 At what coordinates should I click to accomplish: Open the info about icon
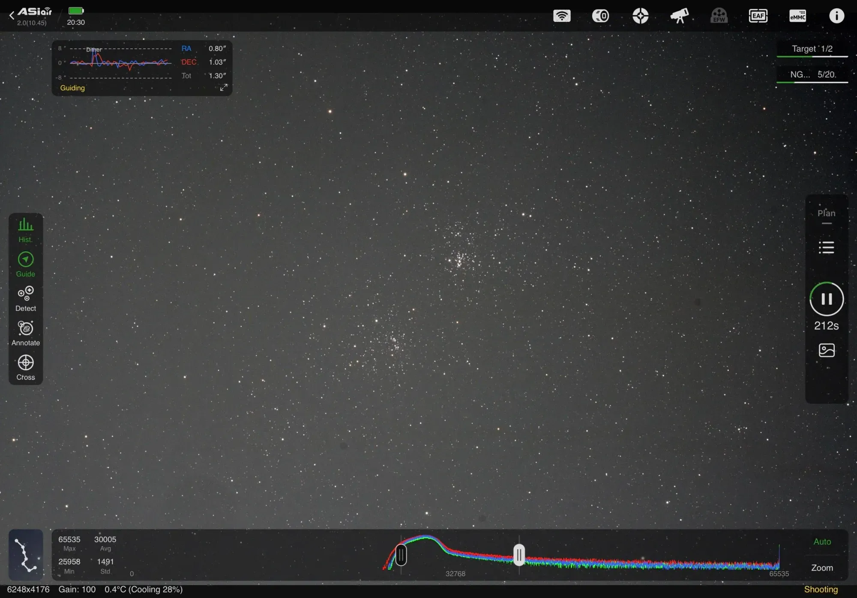(x=836, y=16)
